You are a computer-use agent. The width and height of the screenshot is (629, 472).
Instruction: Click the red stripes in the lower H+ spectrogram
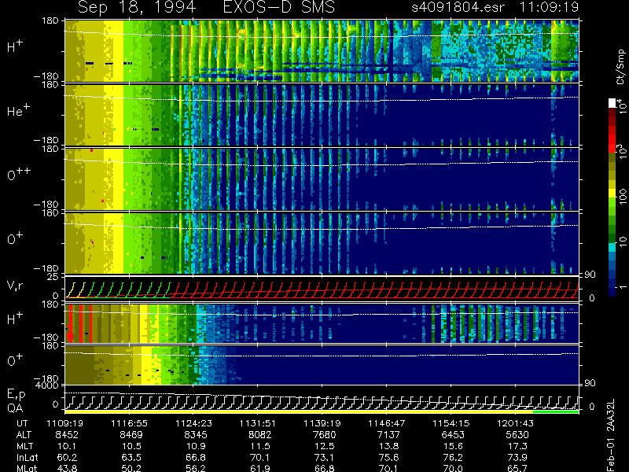coord(80,323)
